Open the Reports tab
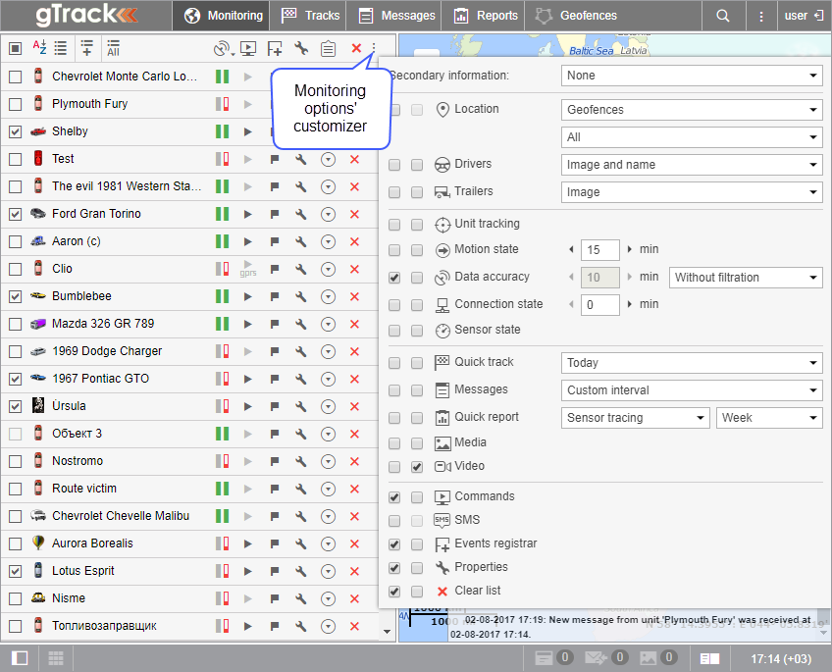Screen dimensions: 832x672 (484, 16)
